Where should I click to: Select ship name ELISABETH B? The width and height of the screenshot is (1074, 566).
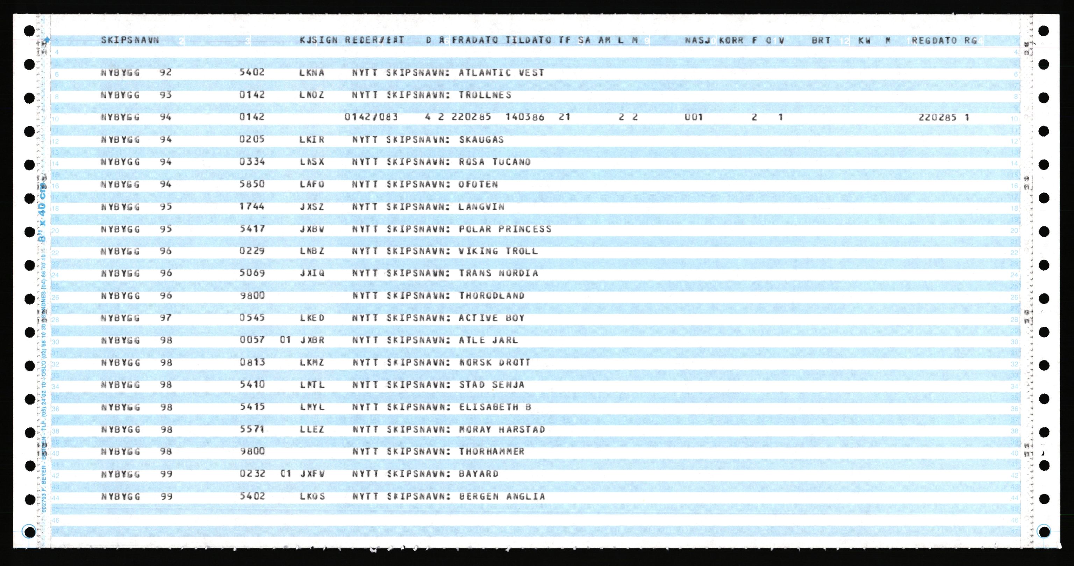(495, 407)
